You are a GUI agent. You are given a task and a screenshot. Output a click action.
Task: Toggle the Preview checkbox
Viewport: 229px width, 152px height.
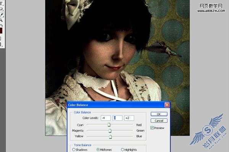pos(152,128)
